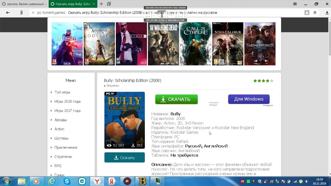The width and height of the screenshot is (331, 186).
Task: Open File Explorer from the taskbar
Action: coord(22,181)
